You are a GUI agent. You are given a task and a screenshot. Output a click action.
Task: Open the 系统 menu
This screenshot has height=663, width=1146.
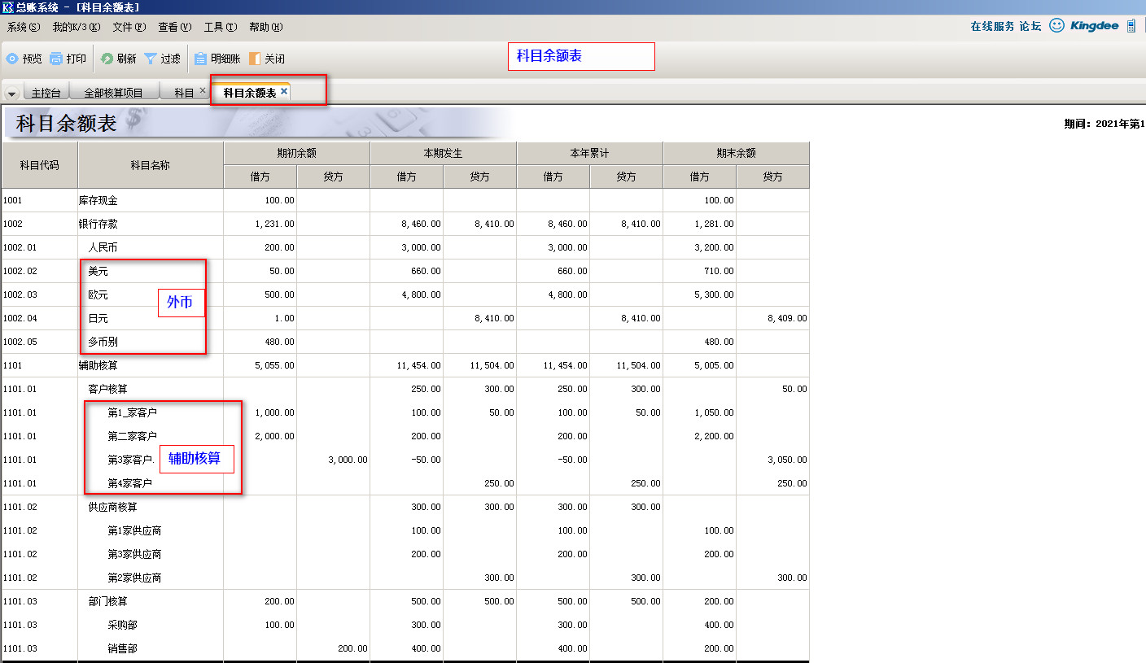coord(23,27)
